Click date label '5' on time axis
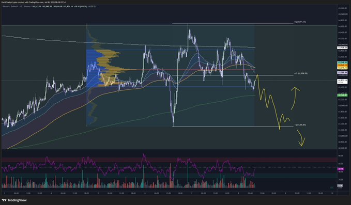The image size is (351, 205). (x=98, y=193)
